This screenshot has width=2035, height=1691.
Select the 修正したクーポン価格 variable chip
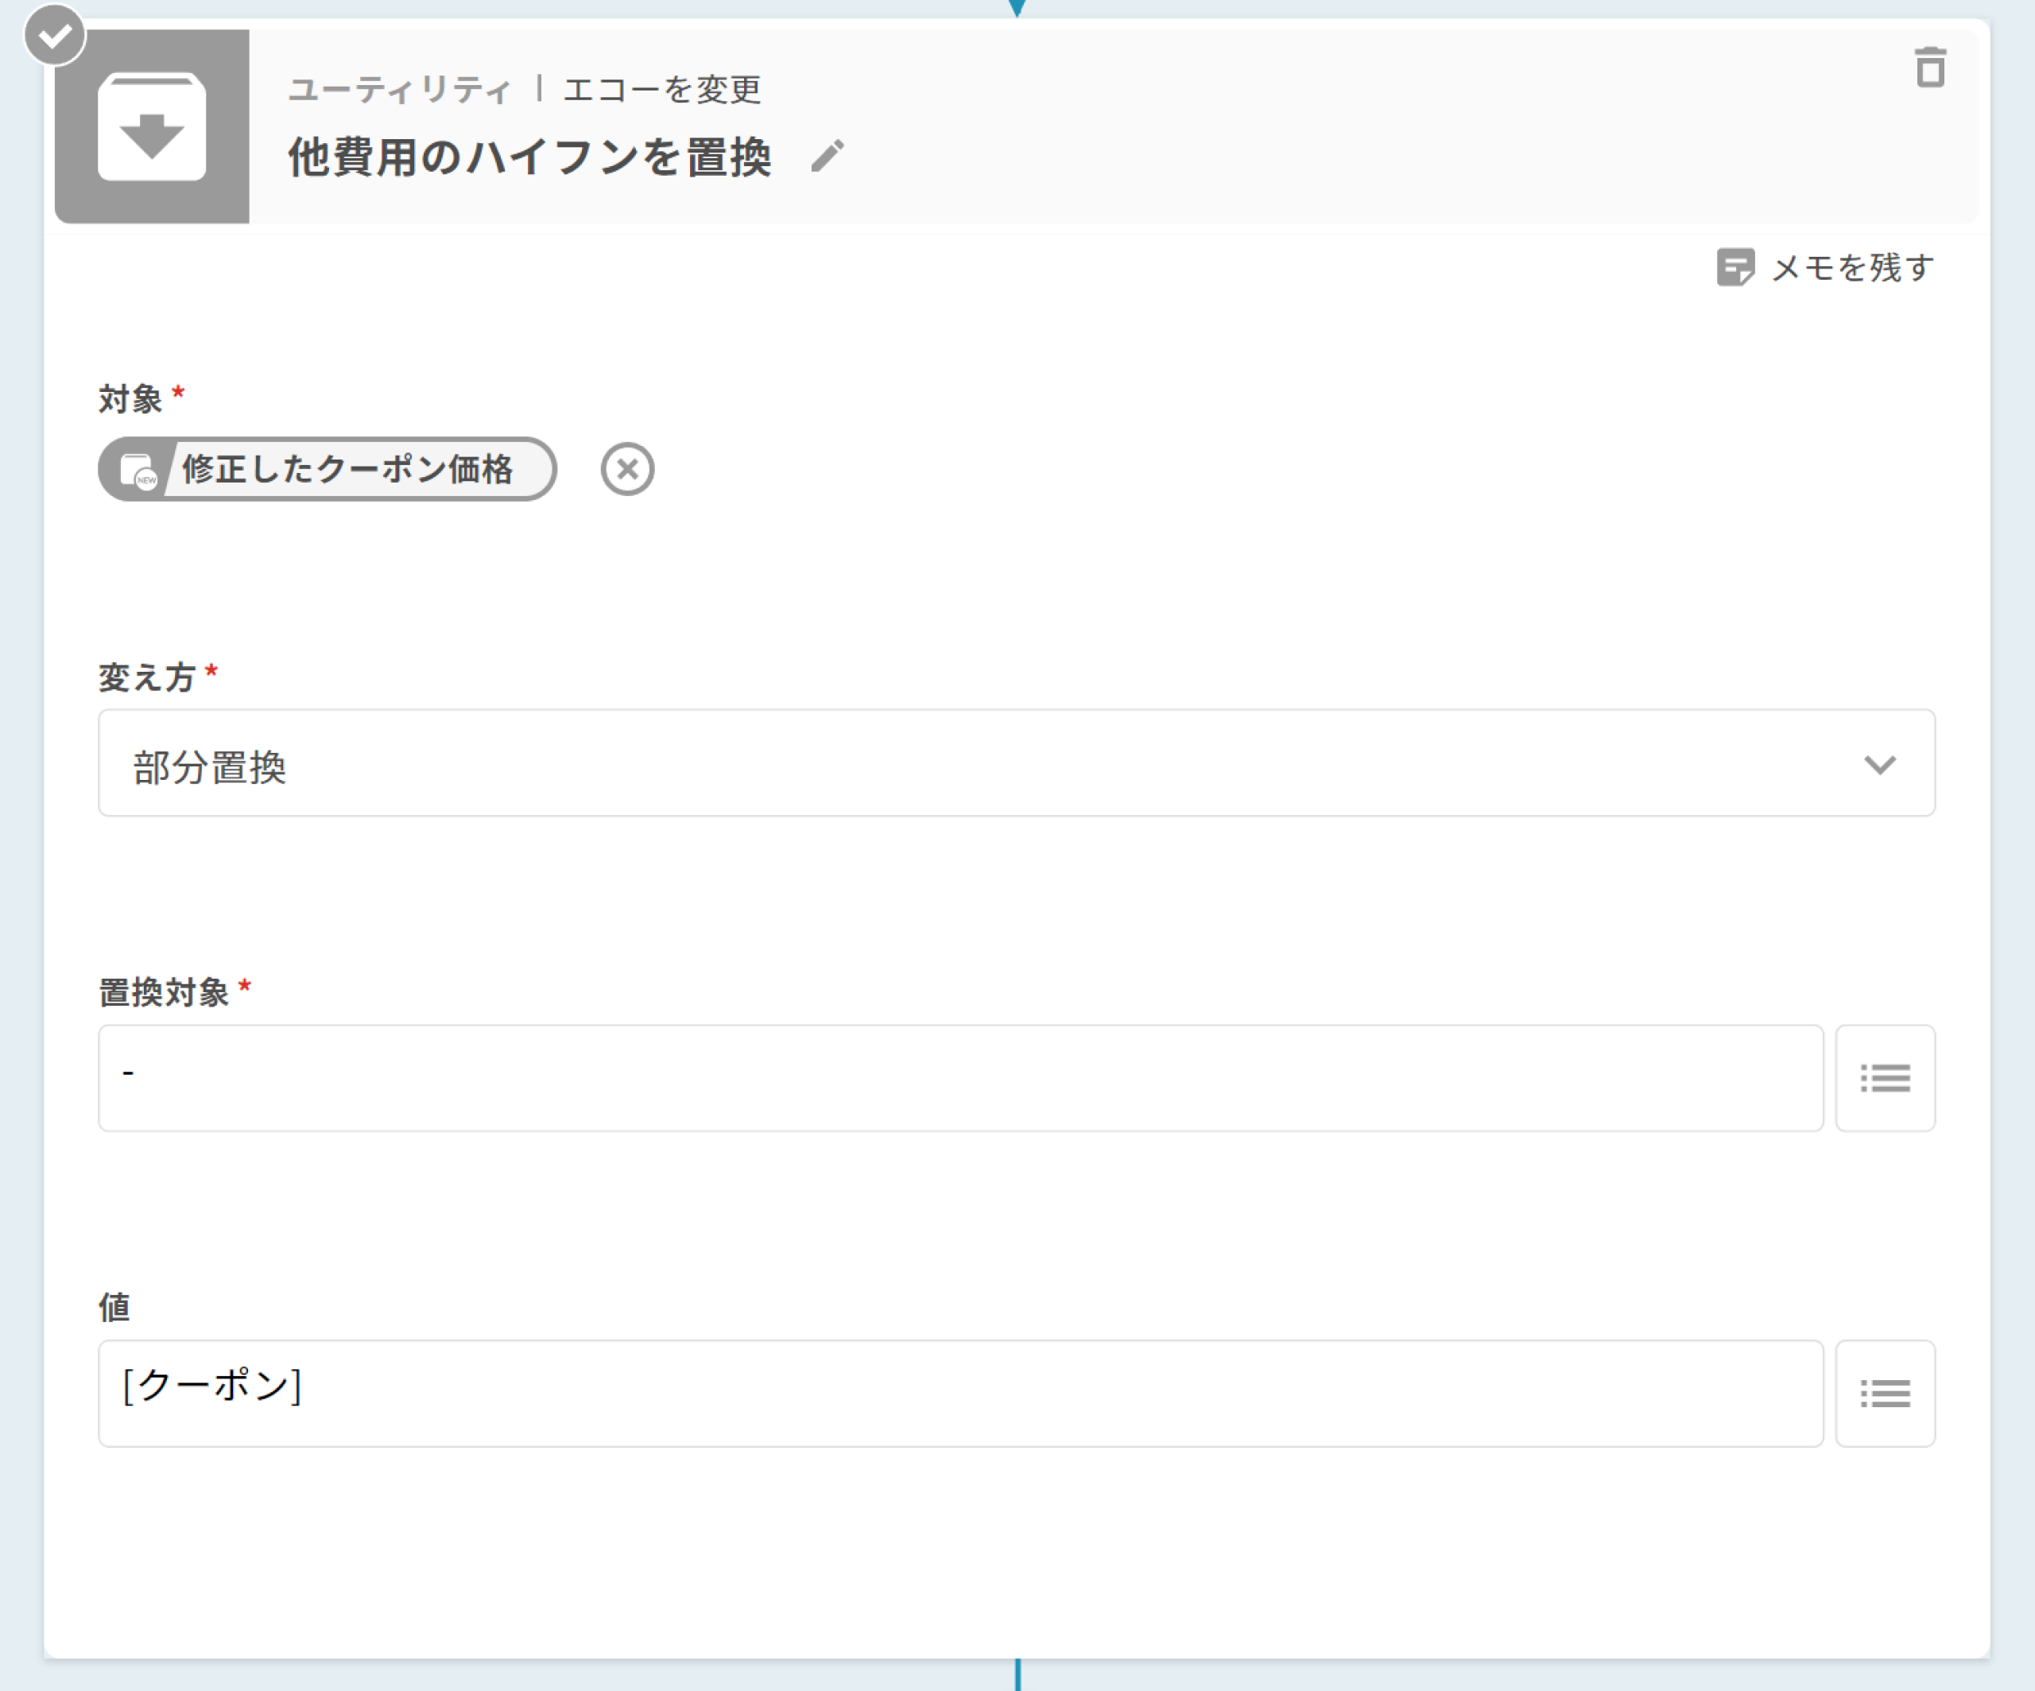coord(347,470)
